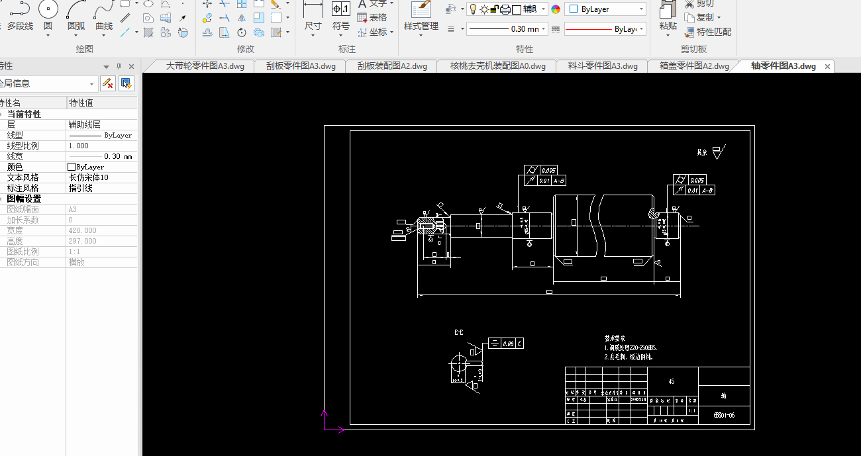Expand the line width 0.30 mm dropdown

544,29
